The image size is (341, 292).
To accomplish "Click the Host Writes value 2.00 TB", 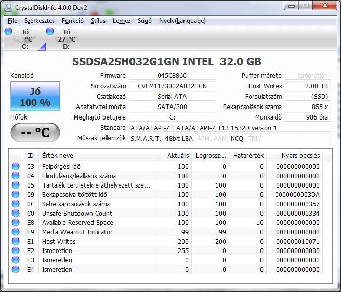I will click(x=307, y=86).
